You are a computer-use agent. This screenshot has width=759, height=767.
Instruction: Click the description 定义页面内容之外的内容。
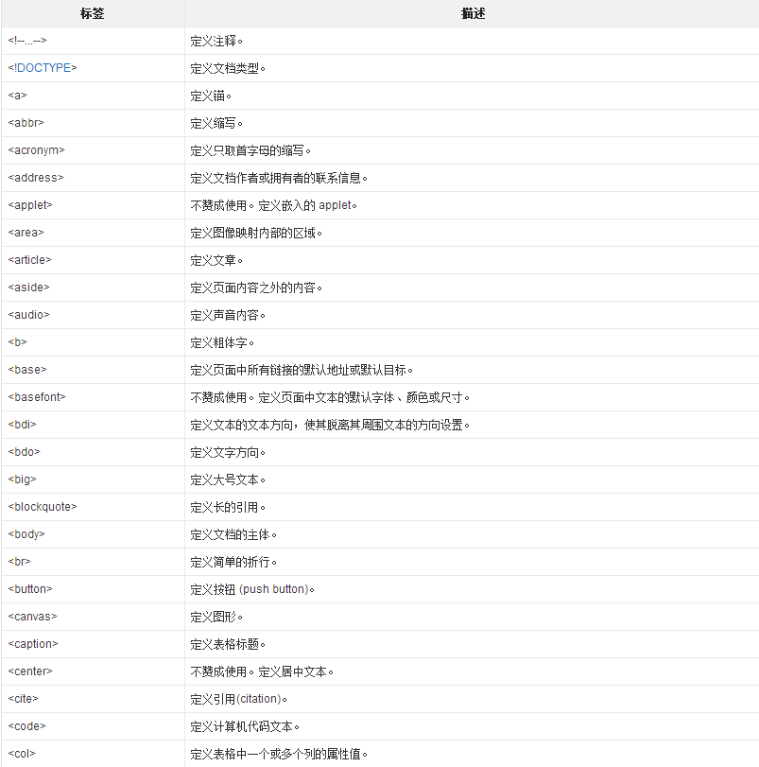tap(256, 288)
